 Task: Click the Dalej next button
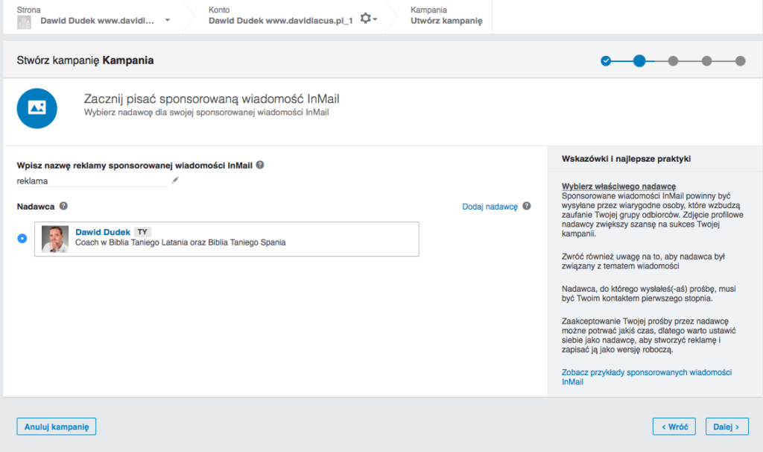click(x=726, y=427)
